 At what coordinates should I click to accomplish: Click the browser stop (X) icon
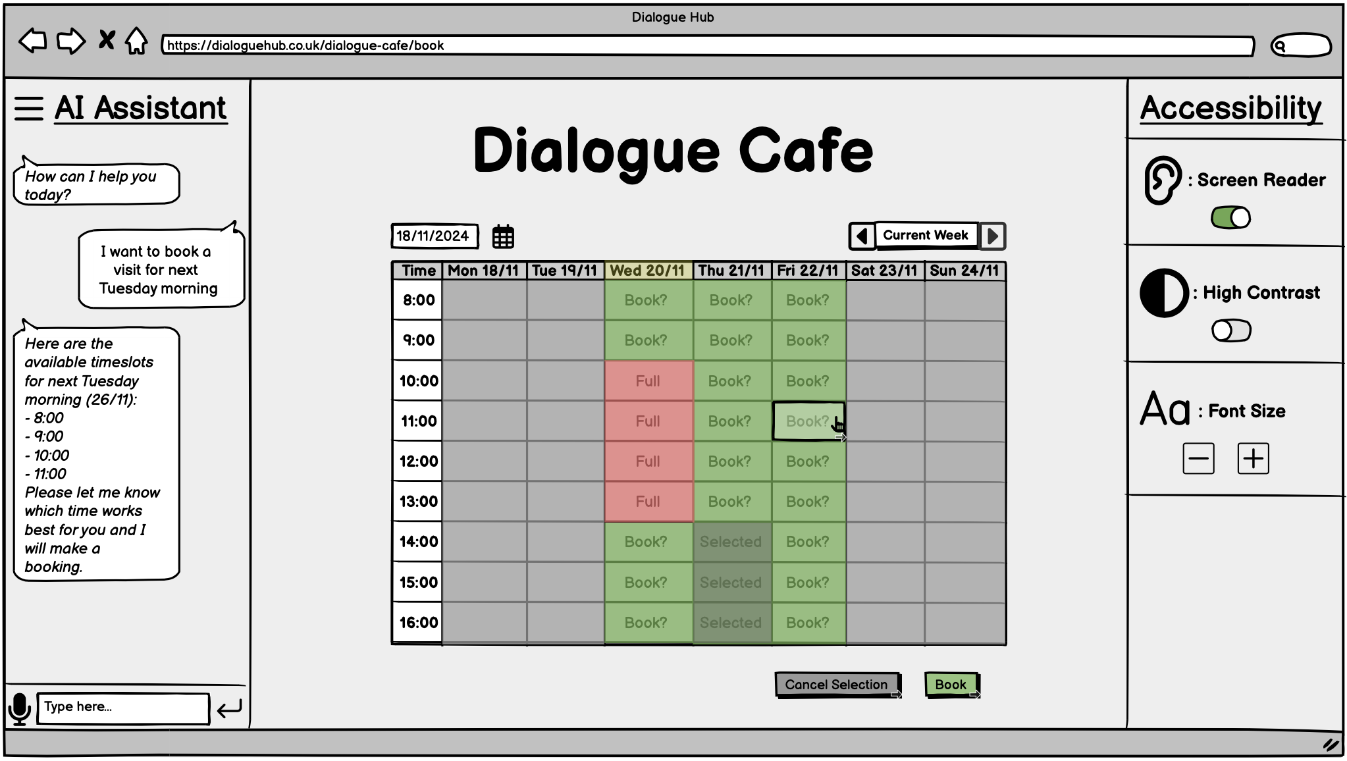[106, 40]
